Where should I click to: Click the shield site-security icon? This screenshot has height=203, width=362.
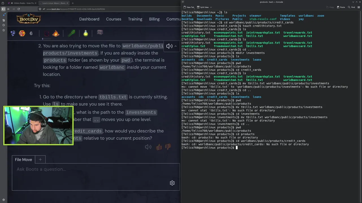40,9
